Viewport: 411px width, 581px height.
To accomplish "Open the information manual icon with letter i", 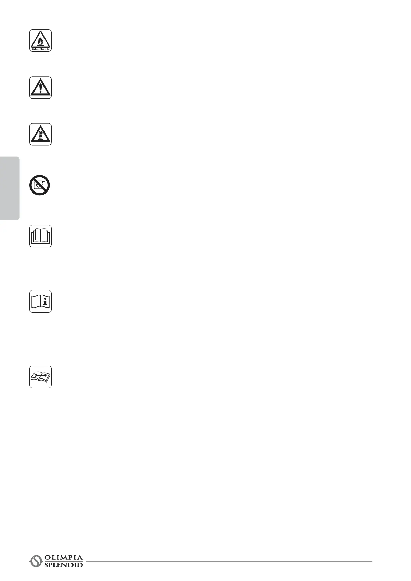I will pos(40,301).
